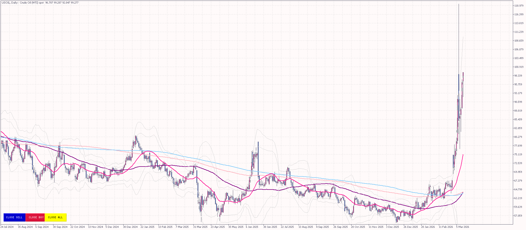Viewport: 526px width, 230px height.
Task: Select the 6 Jun 2025 date label
Action: pos(252,227)
